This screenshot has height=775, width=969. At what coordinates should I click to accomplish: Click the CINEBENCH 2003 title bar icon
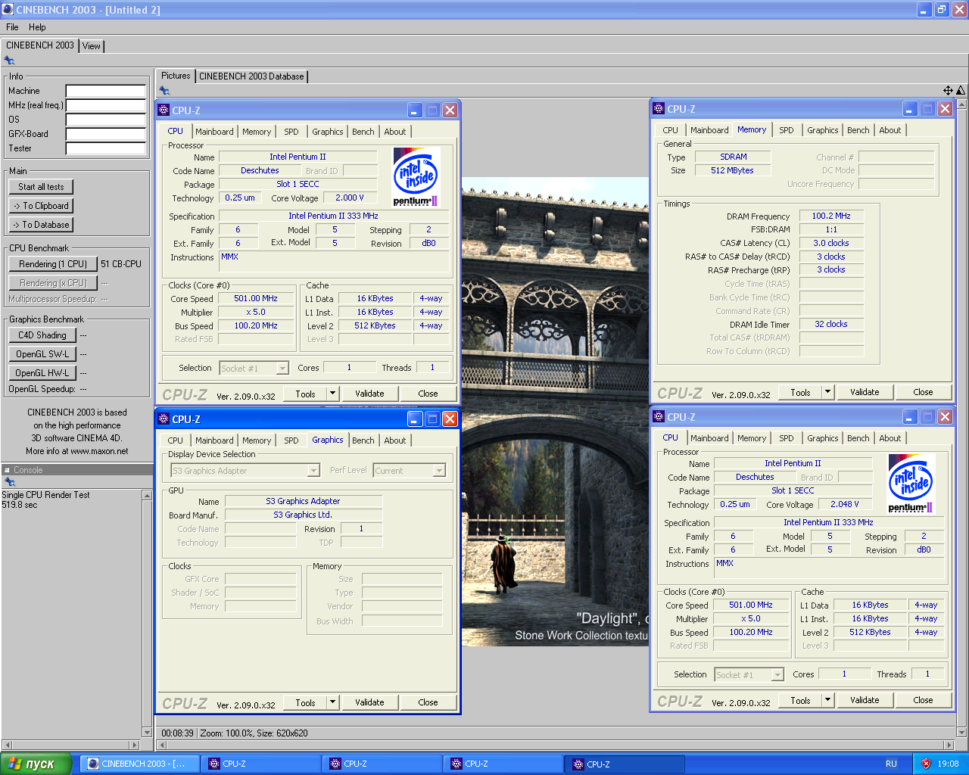coord(8,10)
